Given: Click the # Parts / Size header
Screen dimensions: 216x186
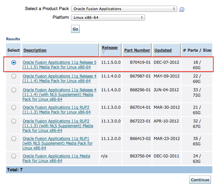Looking at the screenshot, I should coord(197,50).
